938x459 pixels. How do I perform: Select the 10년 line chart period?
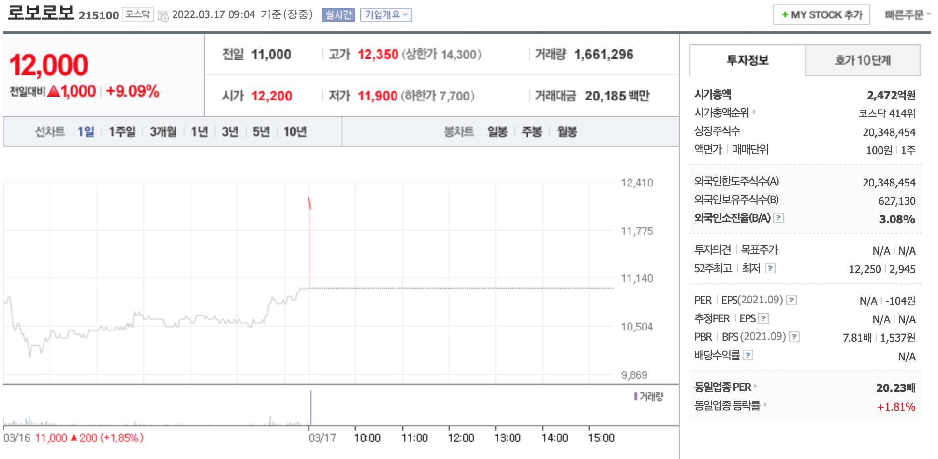[295, 131]
